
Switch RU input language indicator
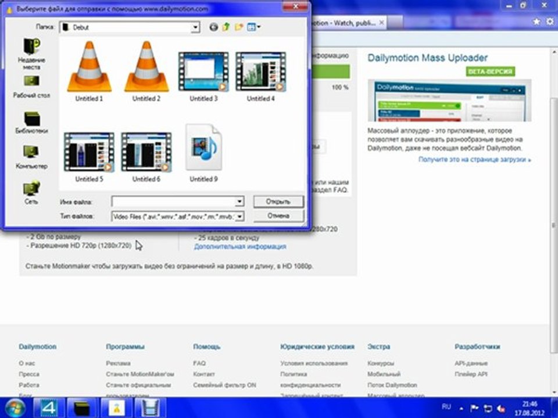coord(446,406)
